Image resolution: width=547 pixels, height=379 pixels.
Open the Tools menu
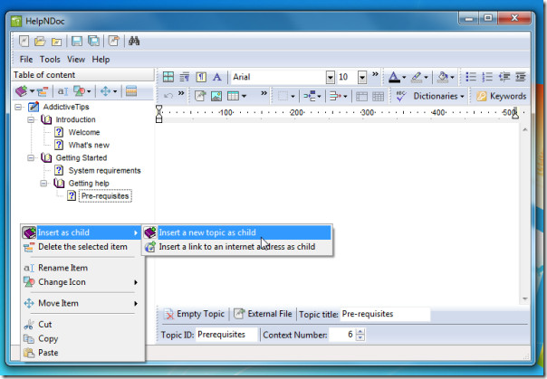50,60
